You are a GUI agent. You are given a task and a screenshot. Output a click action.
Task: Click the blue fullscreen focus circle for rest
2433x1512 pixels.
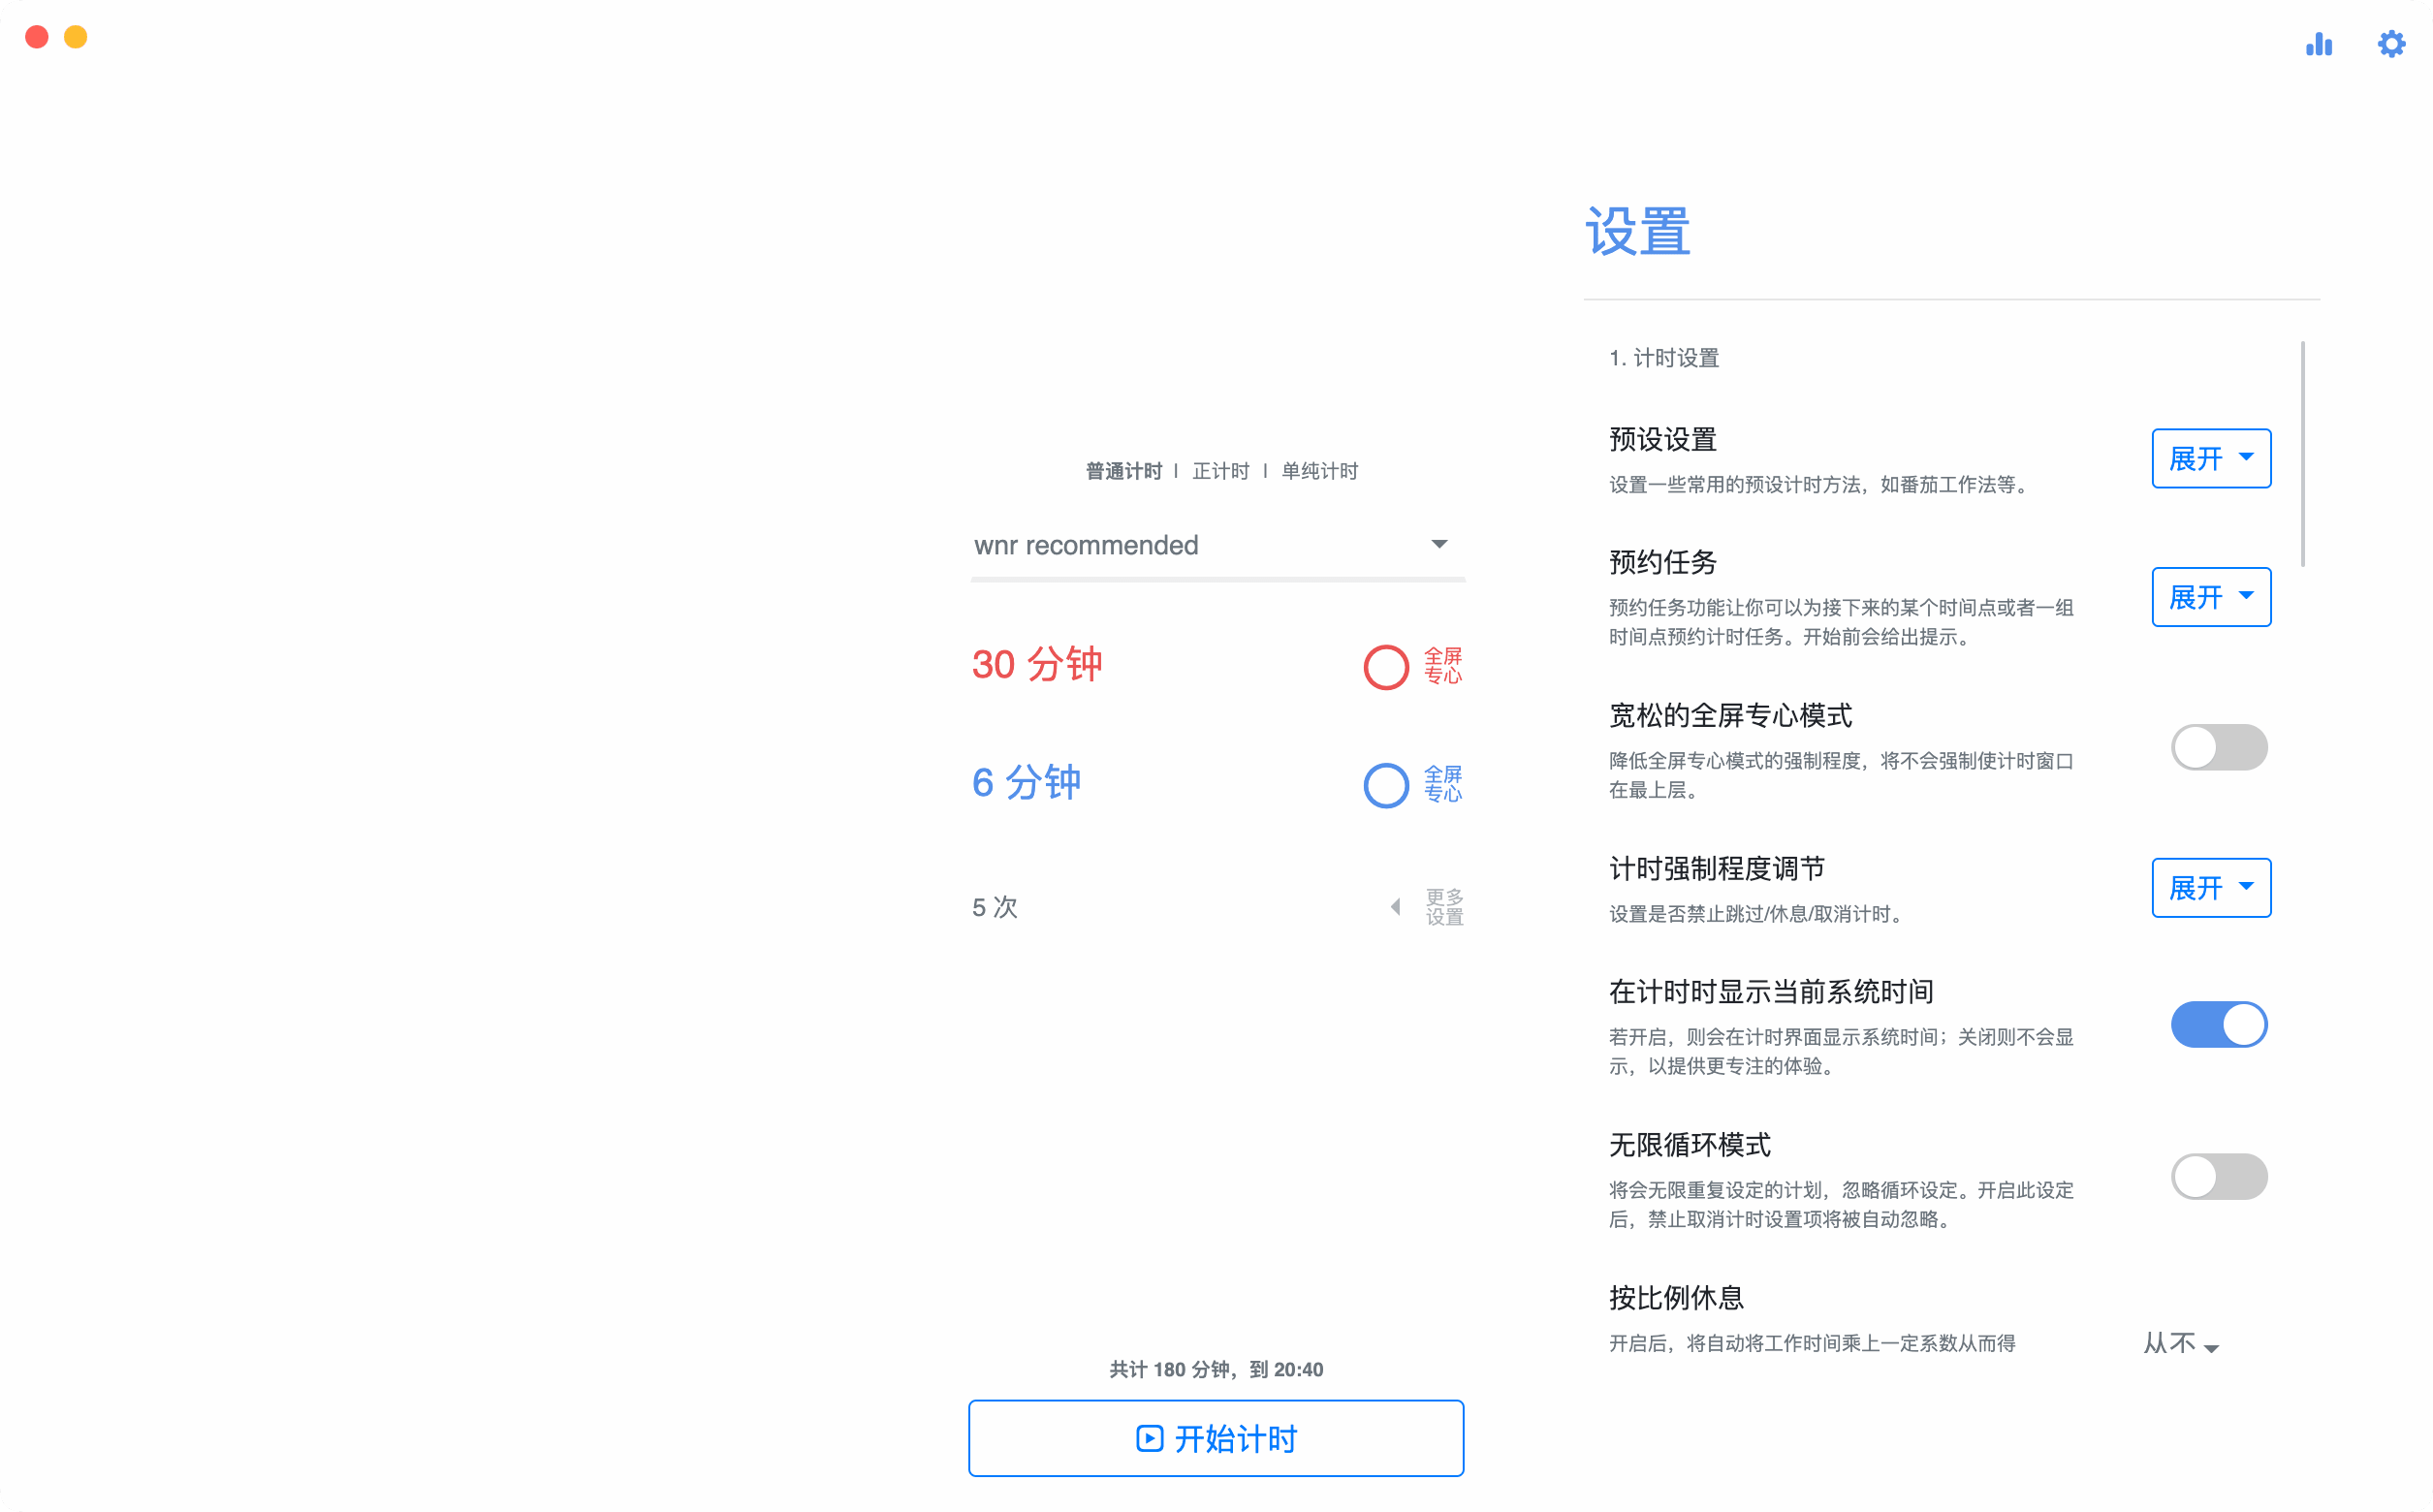(x=1385, y=785)
